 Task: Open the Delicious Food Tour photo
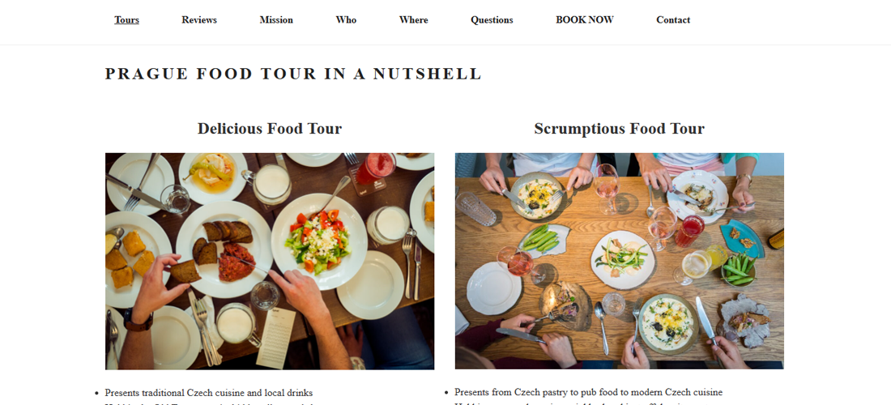[270, 261]
